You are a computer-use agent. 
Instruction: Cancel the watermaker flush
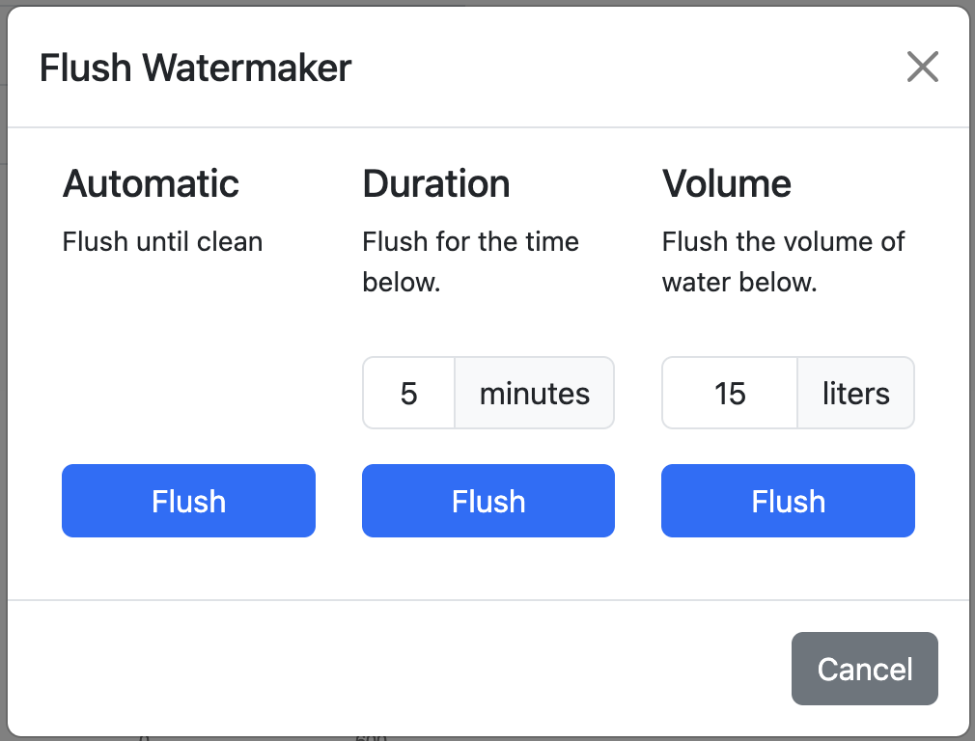[x=864, y=669]
